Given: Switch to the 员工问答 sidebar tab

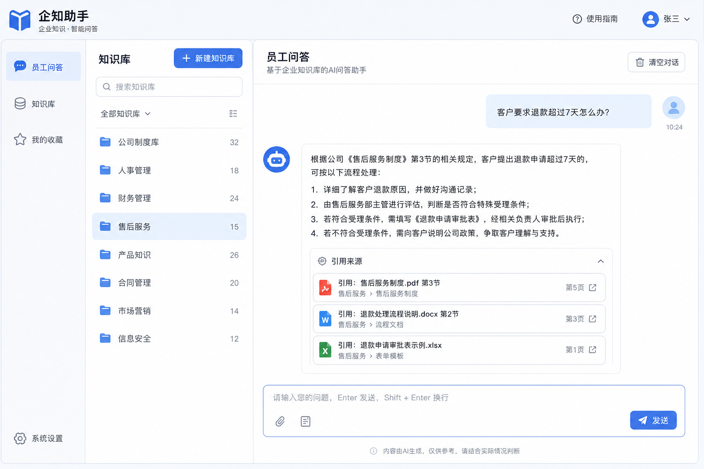Looking at the screenshot, I should [x=44, y=67].
